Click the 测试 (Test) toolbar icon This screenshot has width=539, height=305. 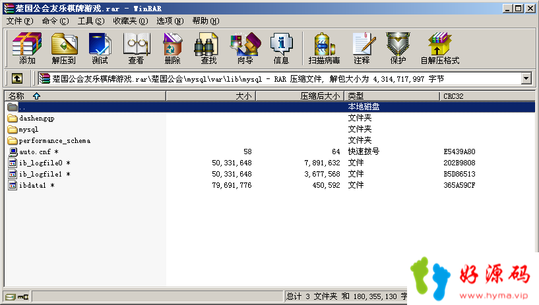click(100, 43)
